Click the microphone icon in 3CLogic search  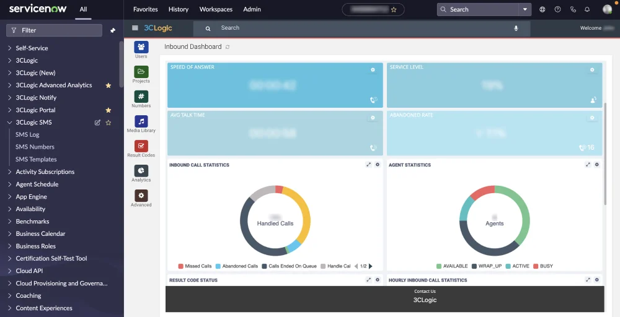coord(516,28)
